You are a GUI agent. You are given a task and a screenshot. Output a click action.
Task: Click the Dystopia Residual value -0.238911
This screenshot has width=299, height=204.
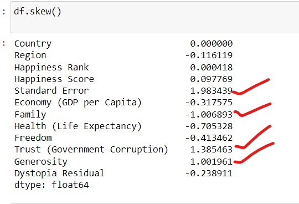[x=209, y=174]
